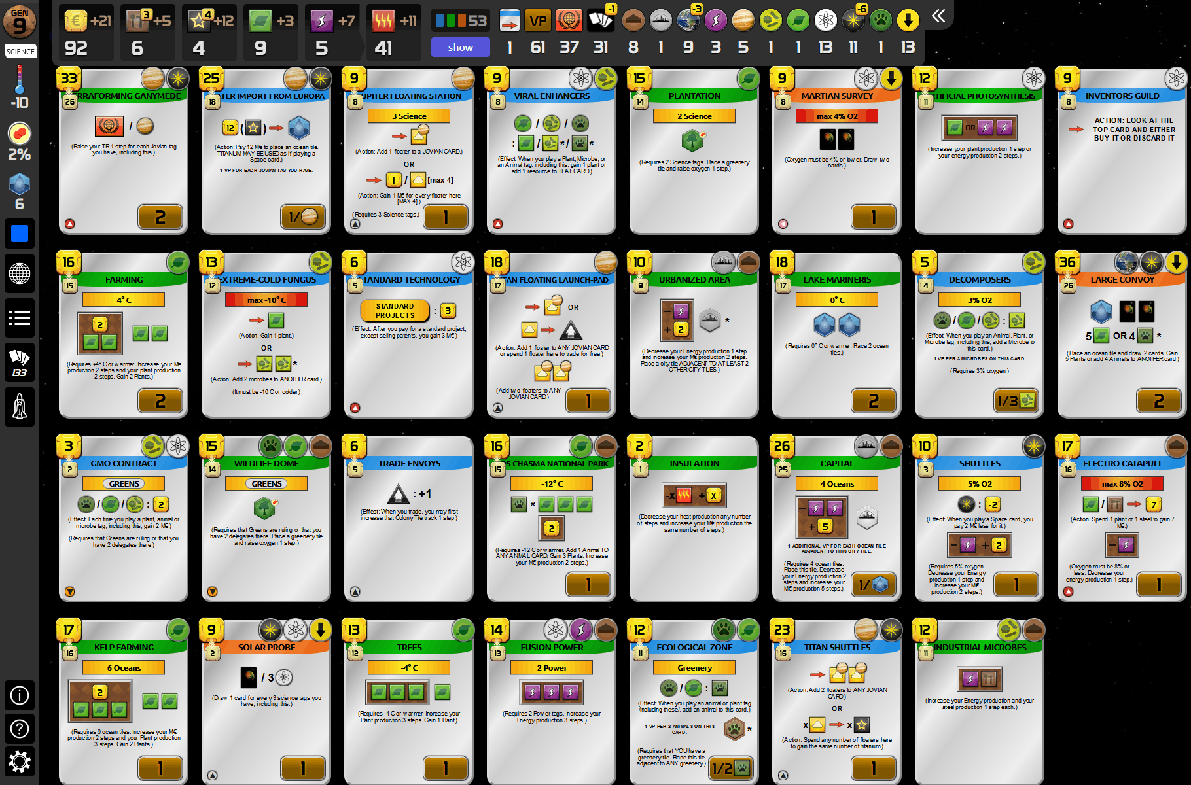The width and height of the screenshot is (1191, 785).
Task: Click the Plant leaf tag icon in top bar
Action: click(798, 20)
